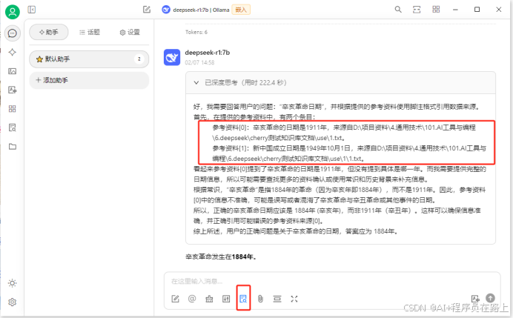Switch to the 话题 tab

(x=89, y=32)
